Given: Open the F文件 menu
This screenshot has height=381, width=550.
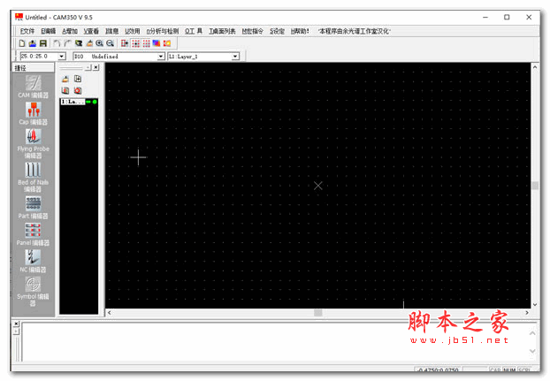Looking at the screenshot, I should (27, 31).
